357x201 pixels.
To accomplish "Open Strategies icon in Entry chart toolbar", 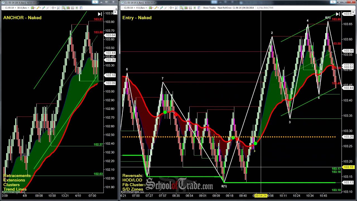I will point(195,8).
